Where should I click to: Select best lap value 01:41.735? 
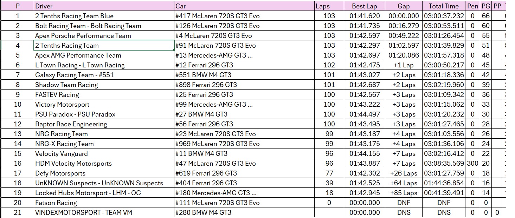click(365, 26)
